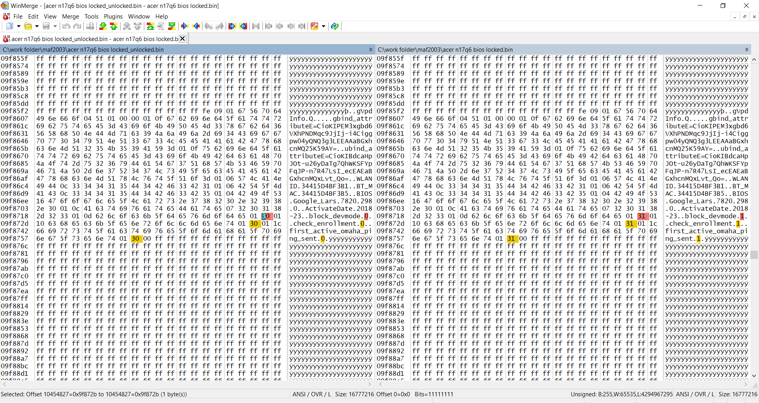Click the Next Conflict toolbar icon
Screen dimensions: 759x403
click(126, 26)
